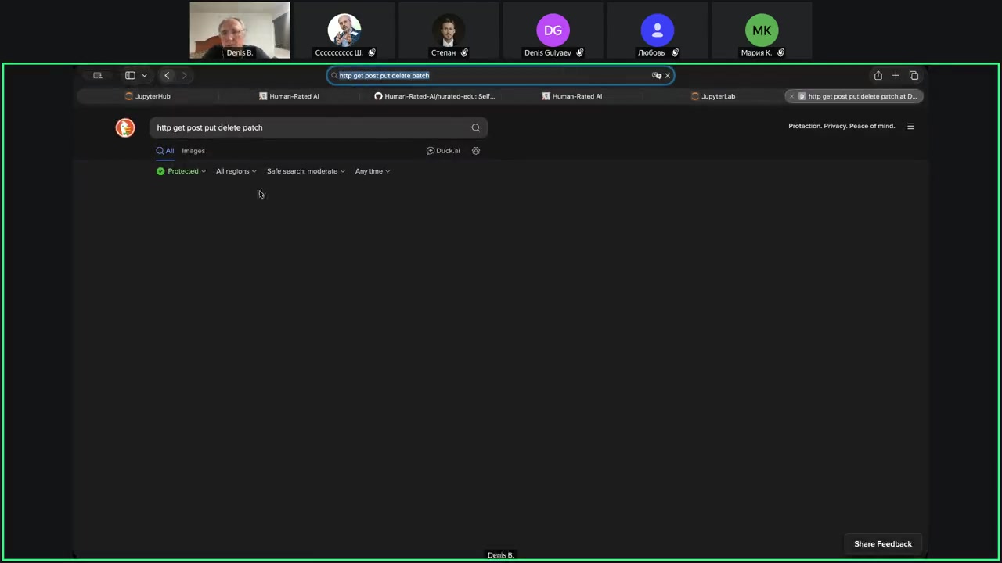
Task: Click the Share Feedback button
Action: [x=882, y=543]
